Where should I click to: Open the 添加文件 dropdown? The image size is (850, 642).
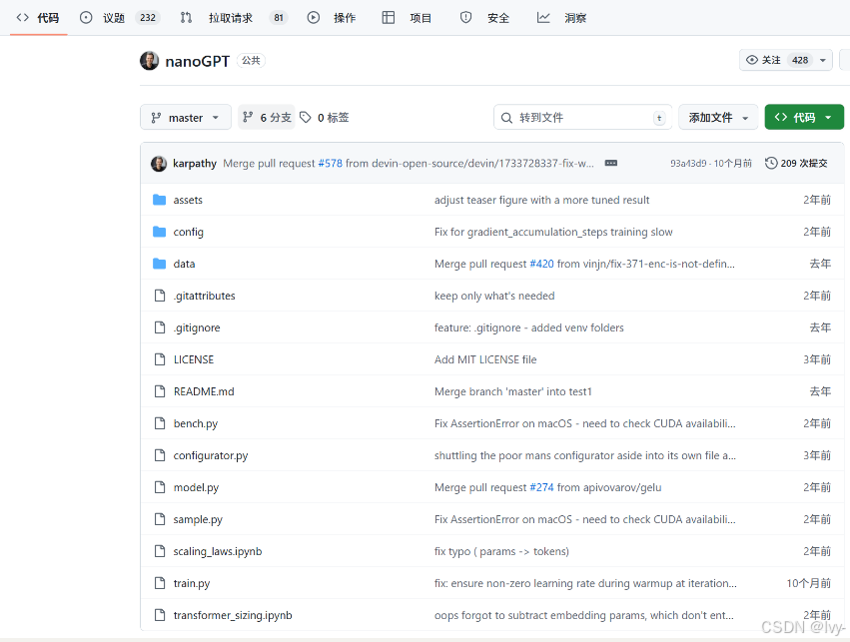(718, 117)
